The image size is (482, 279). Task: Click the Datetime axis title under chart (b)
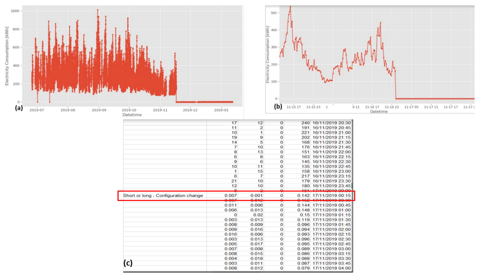coord(379,112)
